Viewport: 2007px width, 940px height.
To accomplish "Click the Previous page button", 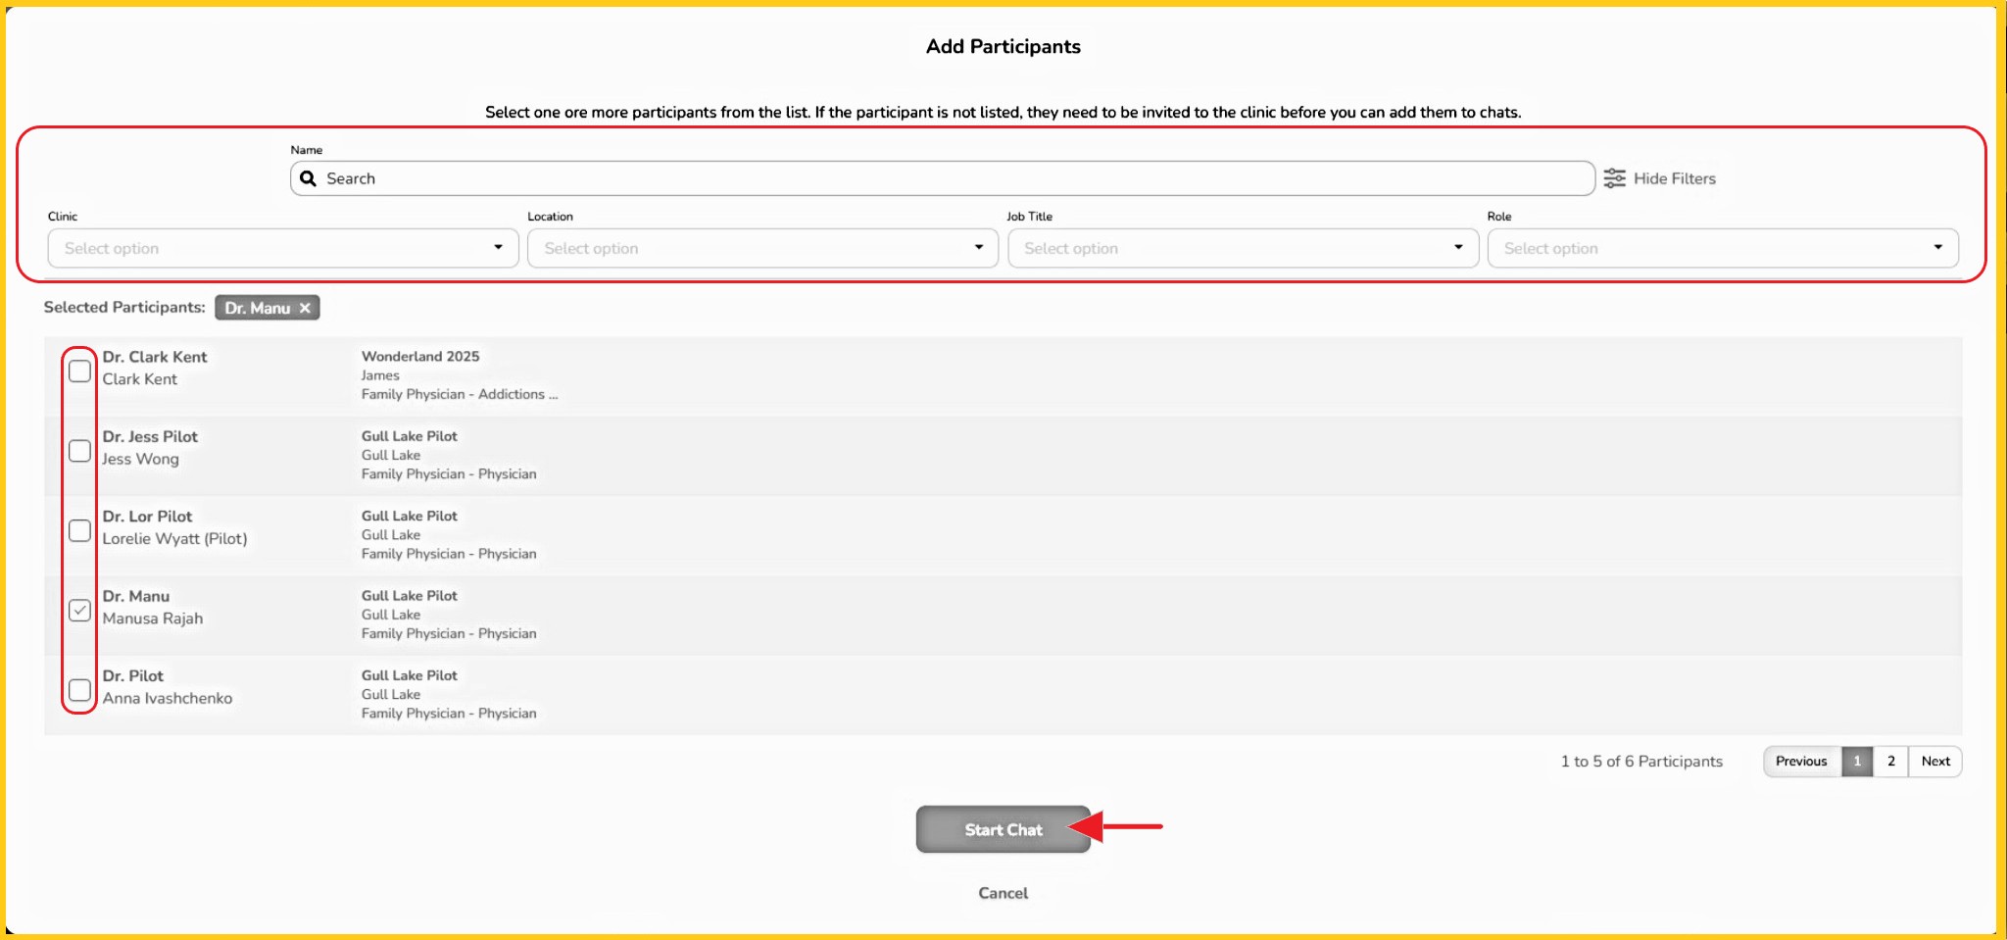I will (x=1800, y=762).
